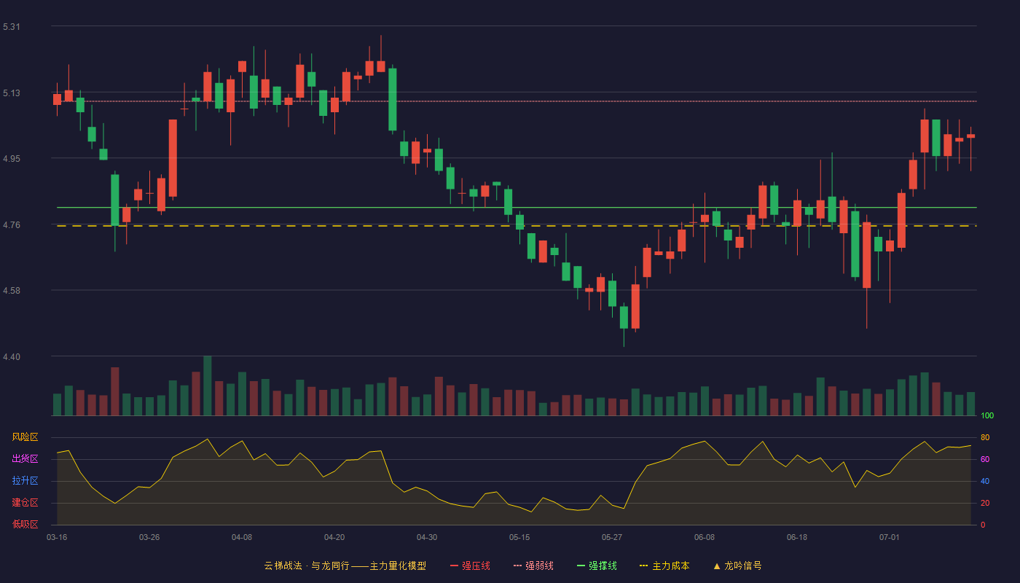Click the 4.95 price axis label
Image resolution: width=1020 pixels, height=583 pixels.
point(12,159)
